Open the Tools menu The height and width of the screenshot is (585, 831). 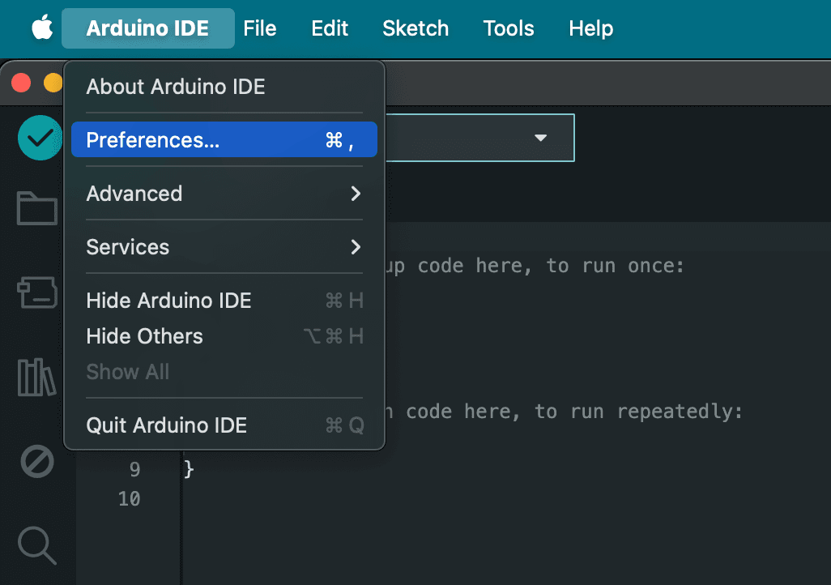click(x=509, y=28)
